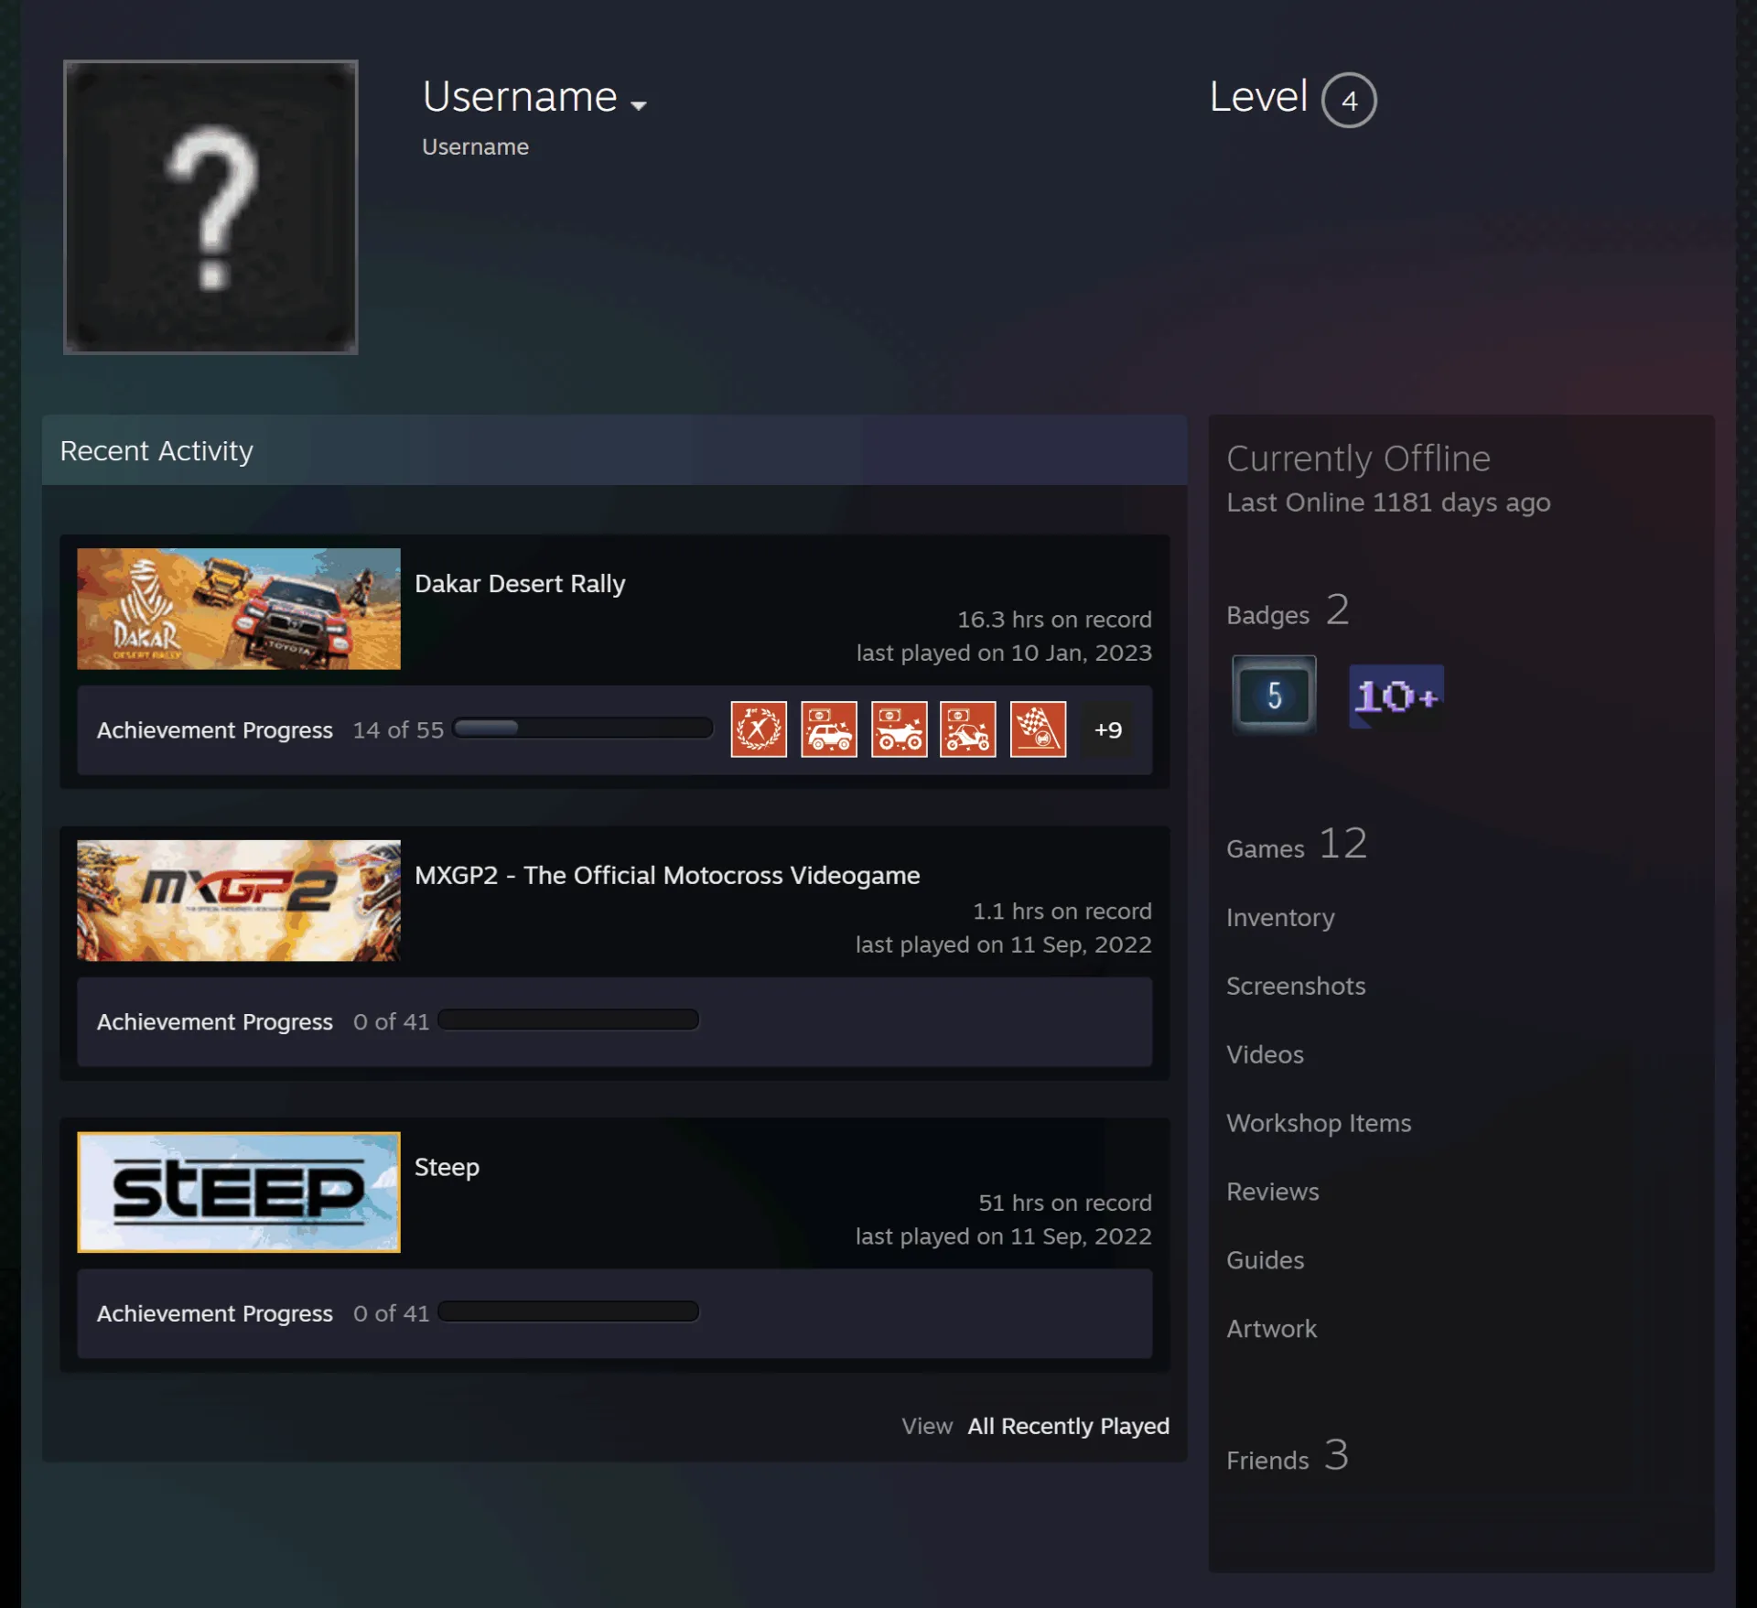
Task: Open Workshop Items
Action: coord(1319,1123)
